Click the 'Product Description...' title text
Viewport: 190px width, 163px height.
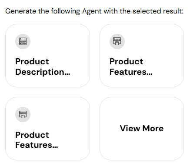43,67
